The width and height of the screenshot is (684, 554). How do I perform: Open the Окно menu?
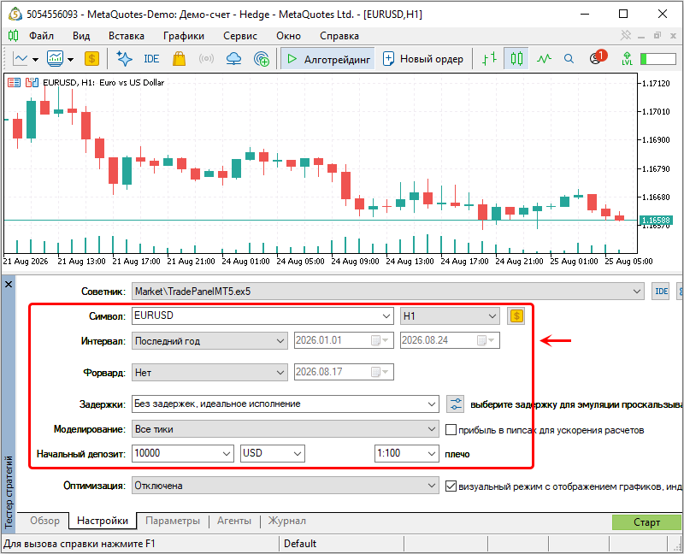[x=288, y=36]
